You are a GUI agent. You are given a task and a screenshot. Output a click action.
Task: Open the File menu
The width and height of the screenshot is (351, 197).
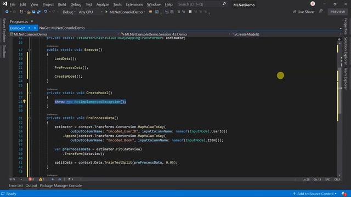pos(13,4)
